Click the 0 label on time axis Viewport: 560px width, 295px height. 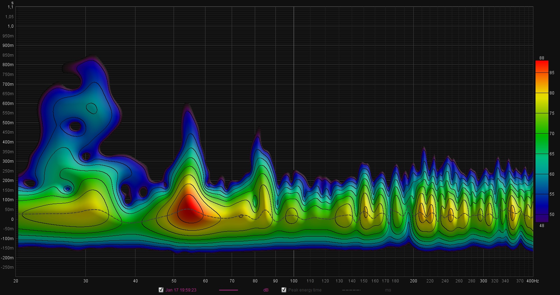tap(12, 219)
